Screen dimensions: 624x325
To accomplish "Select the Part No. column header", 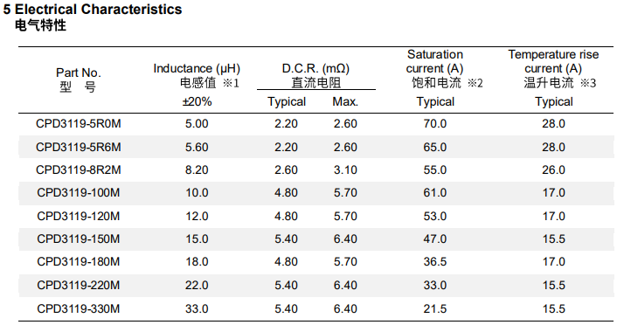I will click(78, 80).
